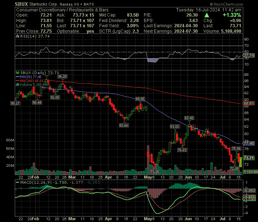Click the Volume legend bar icon

pos(17,85)
